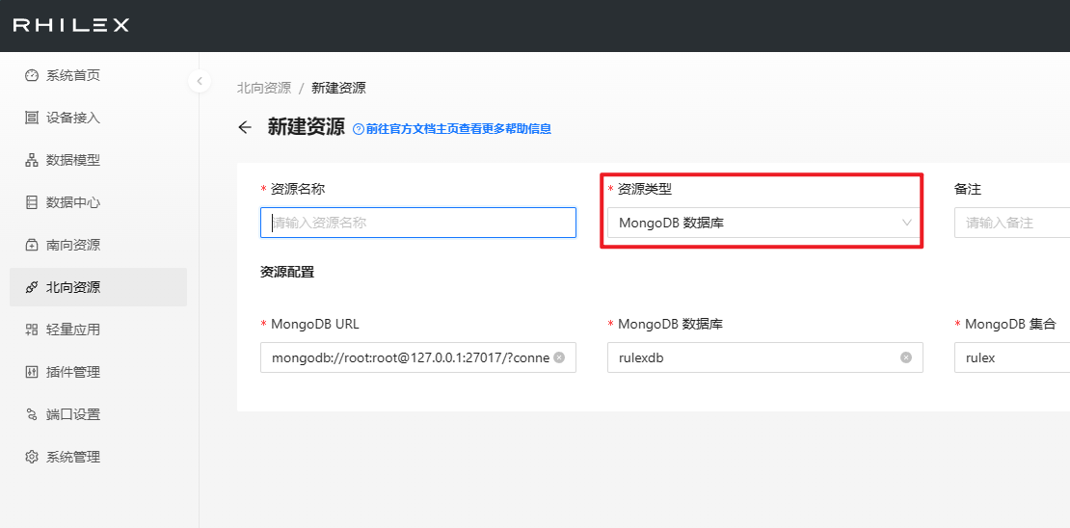Click the 资源配置 section heading
This screenshot has width=1070, height=528.
287,272
